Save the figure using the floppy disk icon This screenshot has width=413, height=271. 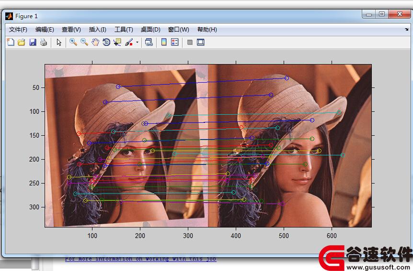pos(33,42)
